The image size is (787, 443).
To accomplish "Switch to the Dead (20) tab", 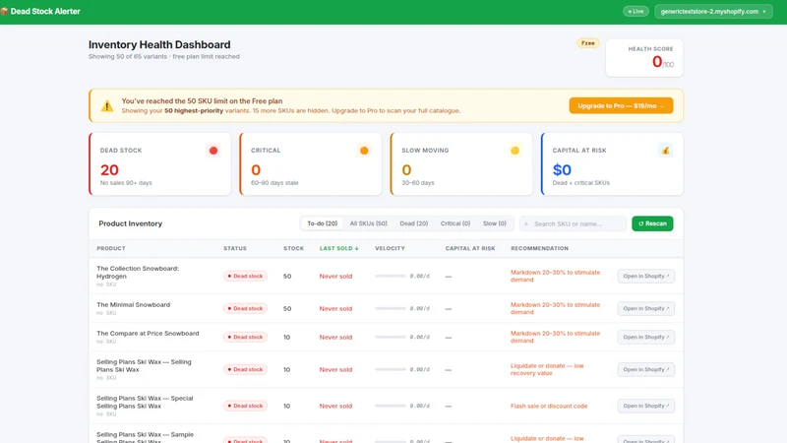I will click(413, 223).
